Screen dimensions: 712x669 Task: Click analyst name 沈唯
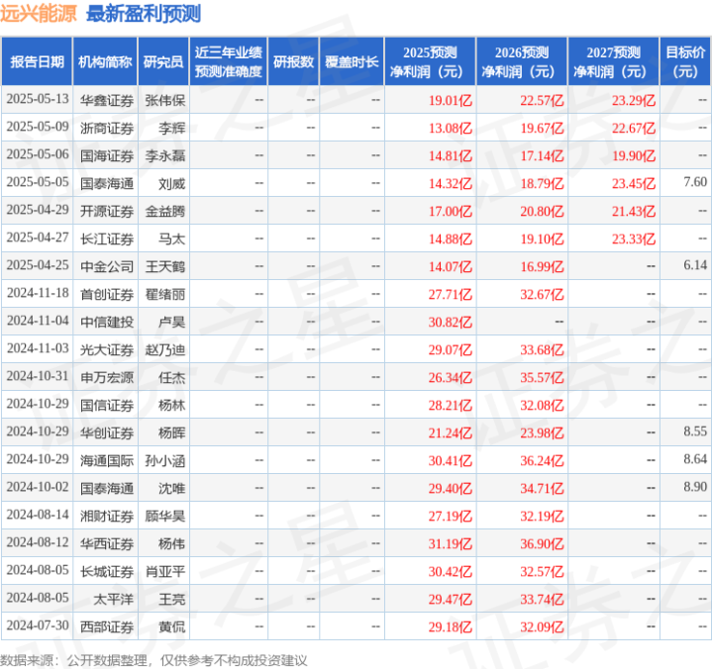(x=172, y=488)
